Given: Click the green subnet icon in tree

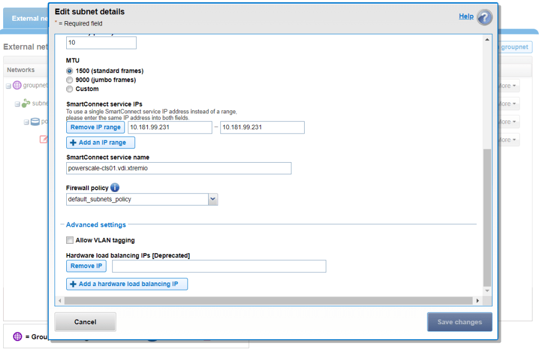Looking at the screenshot, I should pos(26,103).
